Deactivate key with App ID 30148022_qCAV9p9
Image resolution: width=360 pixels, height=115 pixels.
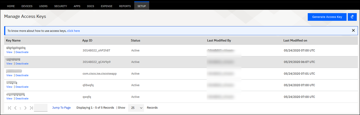tap(22, 64)
